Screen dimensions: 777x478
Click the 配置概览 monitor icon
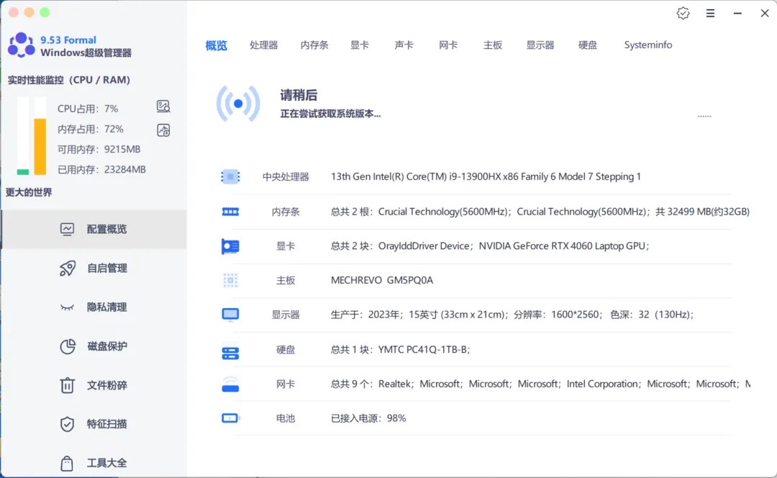point(67,229)
